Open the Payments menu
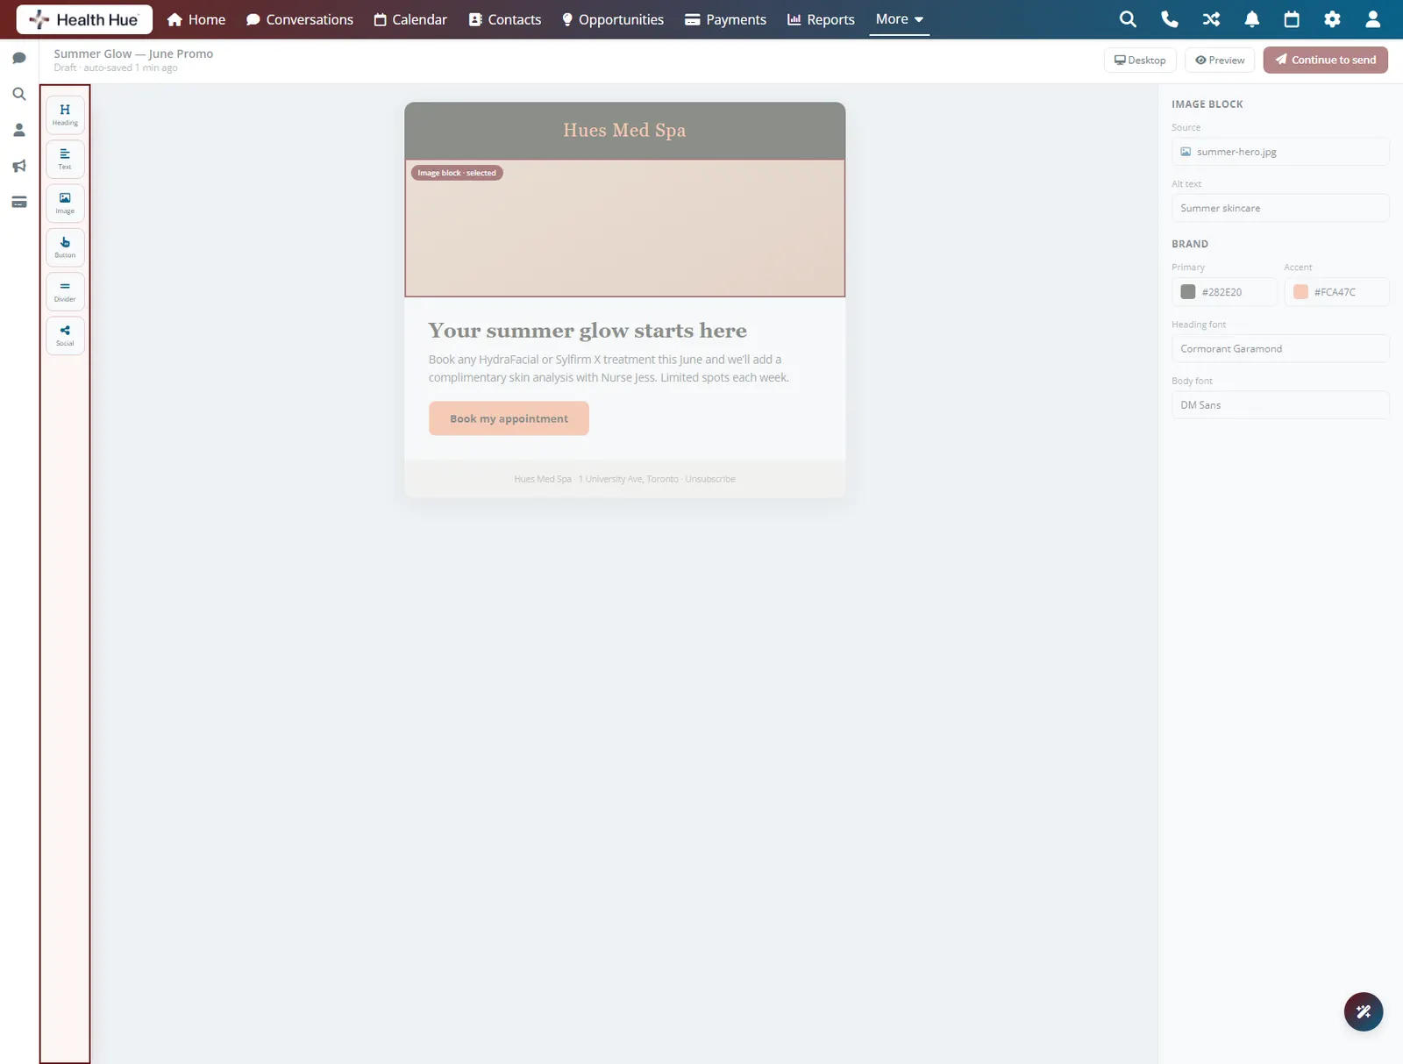Screen dimensions: 1403x1064 (726, 19)
